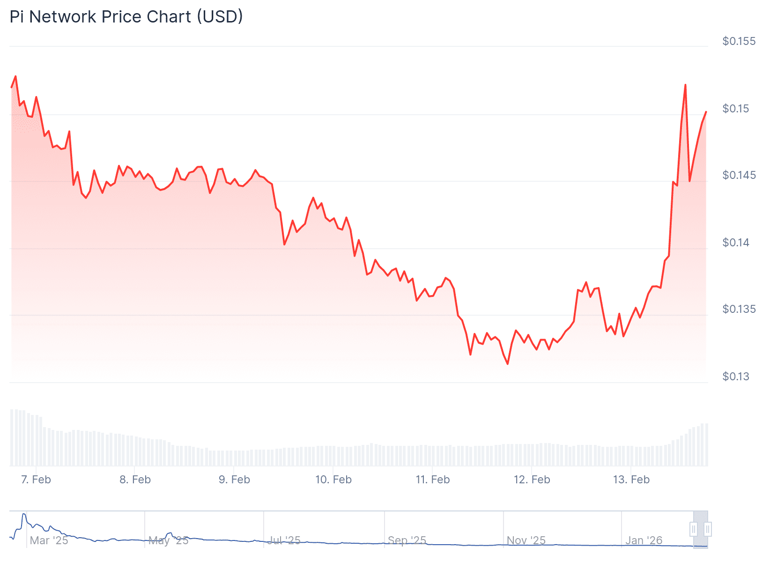Click the Nov '25 navigator label

pyautogui.click(x=526, y=540)
